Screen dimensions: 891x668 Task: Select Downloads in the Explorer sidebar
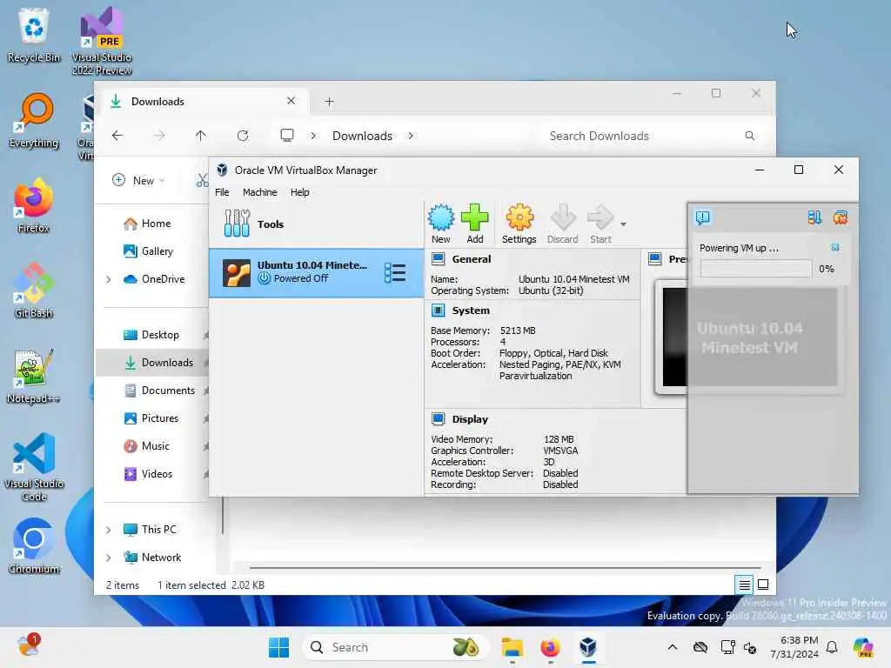(x=167, y=363)
